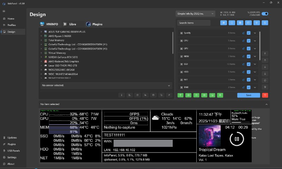Click the green clock item button

click(x=196, y=95)
